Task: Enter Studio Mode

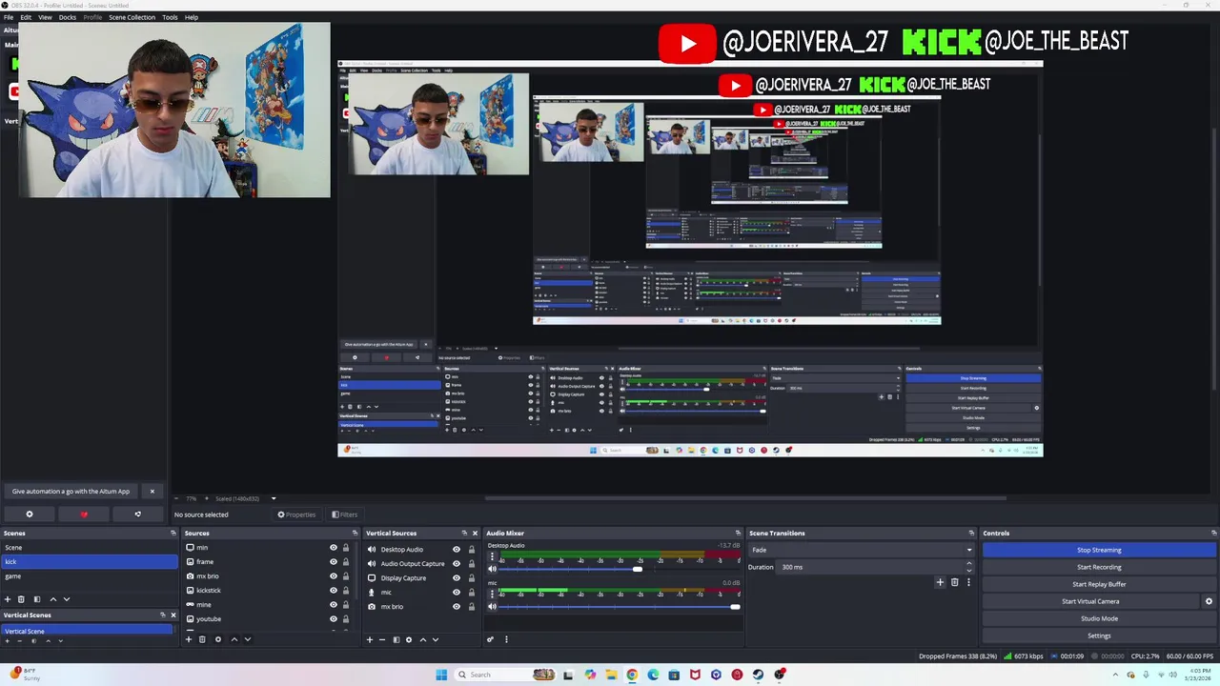Action: [1099, 618]
